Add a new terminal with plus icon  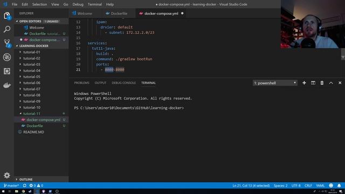(304, 83)
